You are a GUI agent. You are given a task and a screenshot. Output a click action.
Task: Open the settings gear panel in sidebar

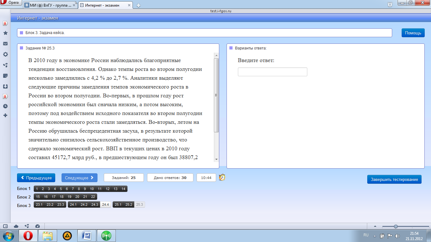click(5, 54)
